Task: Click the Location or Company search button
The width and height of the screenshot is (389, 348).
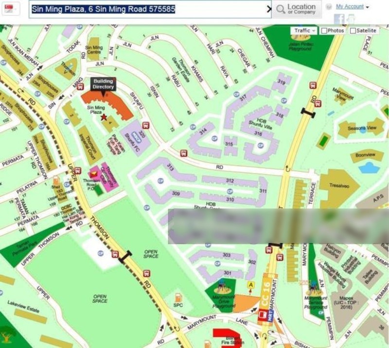Action: click(295, 9)
